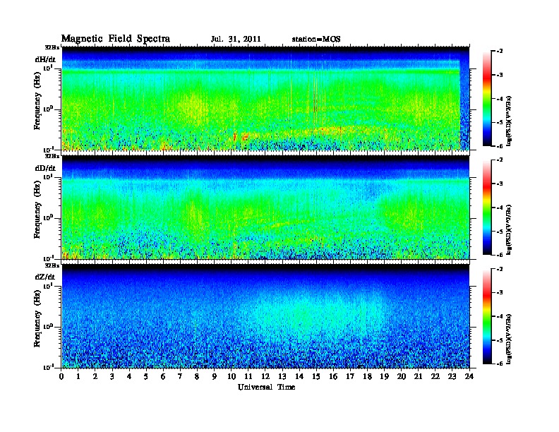Viewport: 559px width, 432px height.
Task: Click the 32Hz label atop dH/dt panel
Action: coord(52,47)
